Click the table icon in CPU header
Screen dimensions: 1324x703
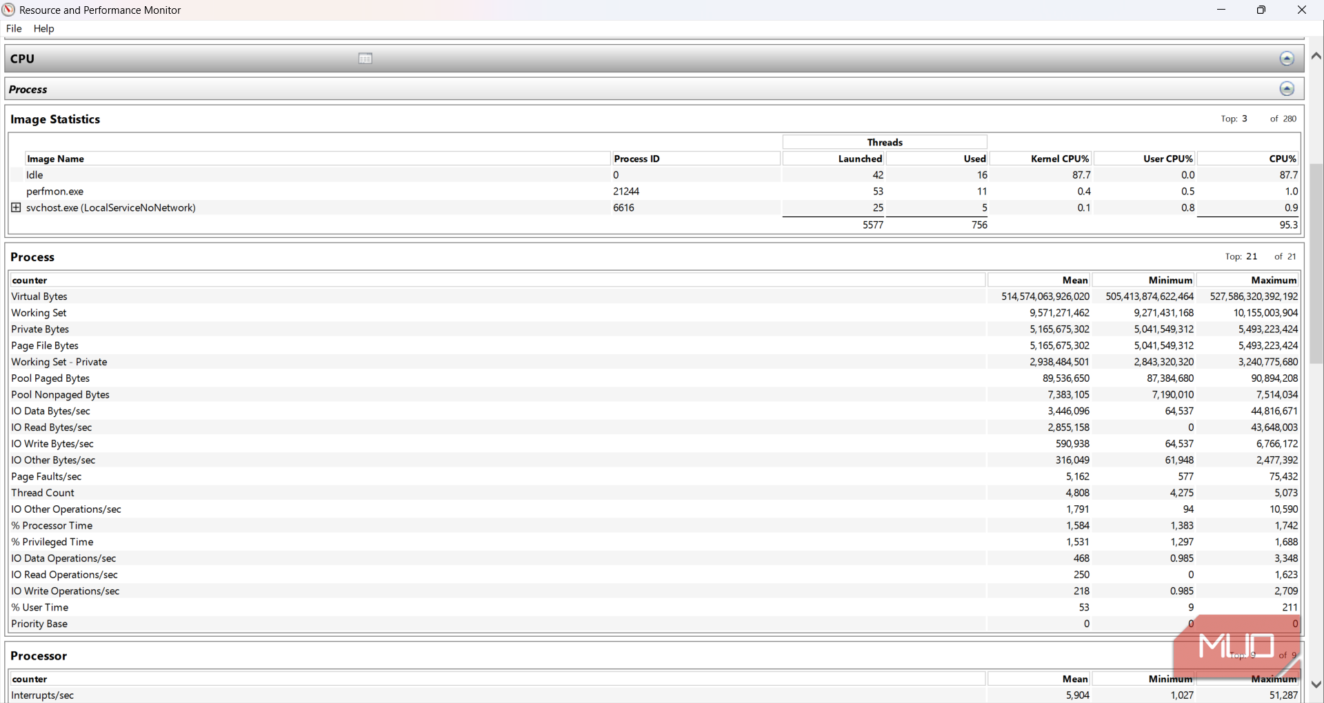point(365,59)
